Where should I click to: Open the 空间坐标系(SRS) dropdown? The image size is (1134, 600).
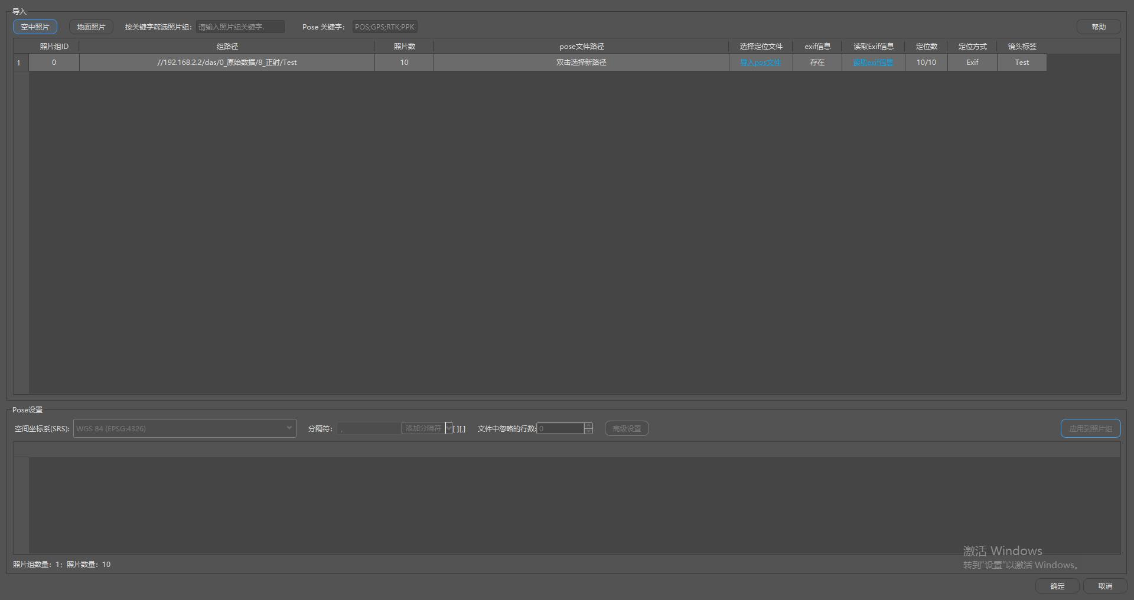pos(184,428)
